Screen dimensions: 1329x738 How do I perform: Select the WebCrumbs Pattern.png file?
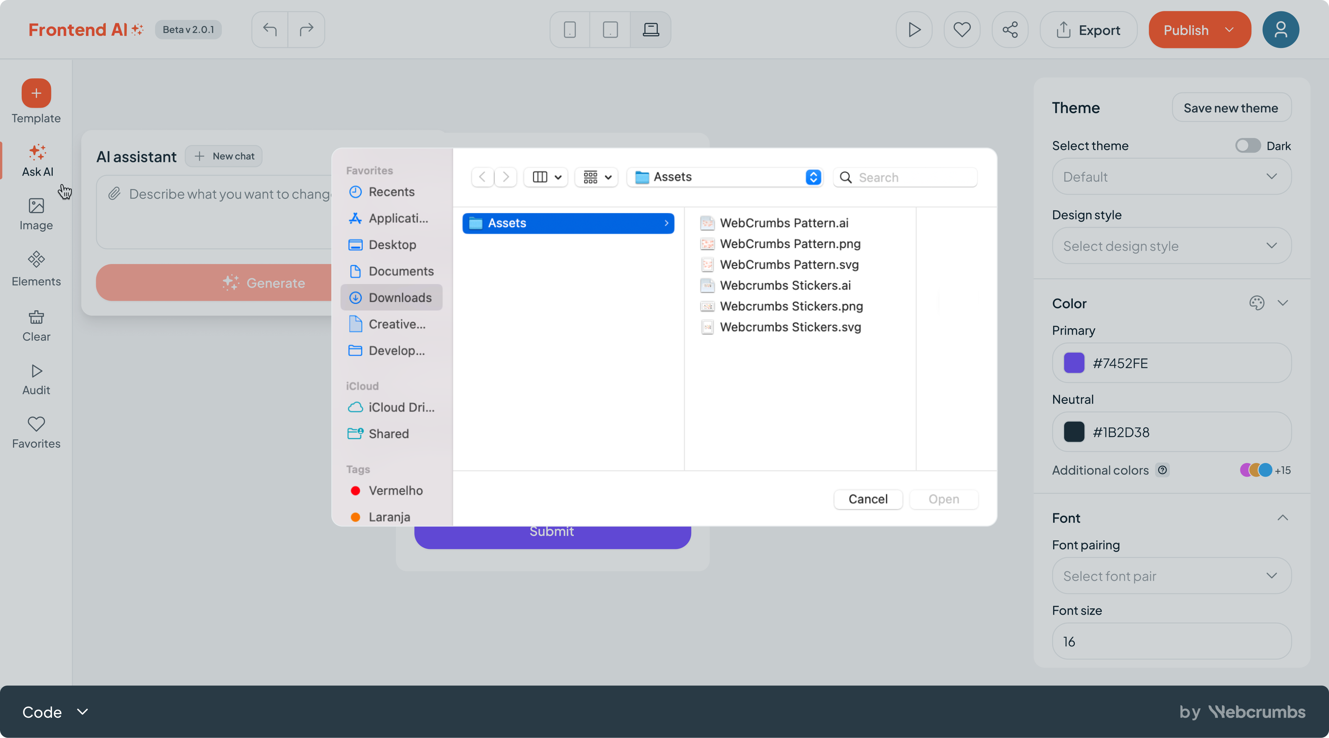pyautogui.click(x=789, y=244)
